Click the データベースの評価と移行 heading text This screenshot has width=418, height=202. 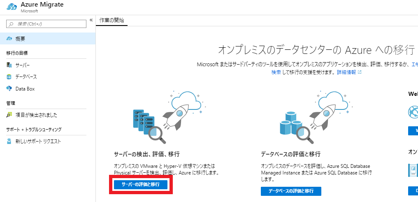click(x=290, y=154)
